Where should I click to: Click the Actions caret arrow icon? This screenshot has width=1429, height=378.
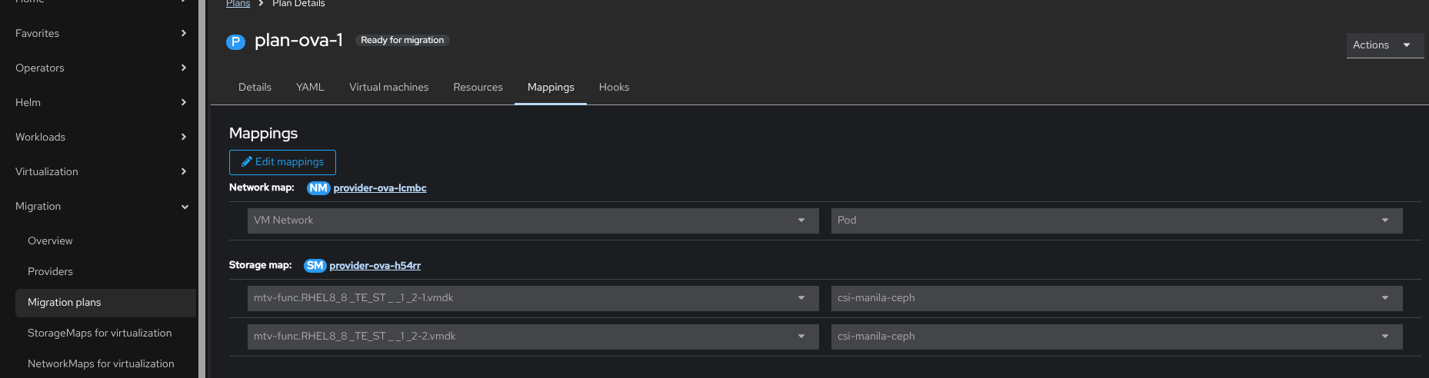1407,45
